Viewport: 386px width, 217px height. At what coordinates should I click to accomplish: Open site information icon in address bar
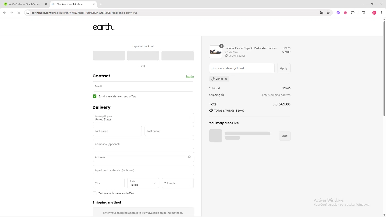point(28,13)
